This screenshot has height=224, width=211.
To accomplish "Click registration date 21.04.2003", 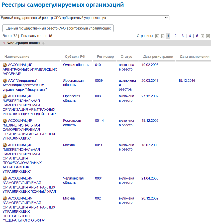I will [150, 178].
